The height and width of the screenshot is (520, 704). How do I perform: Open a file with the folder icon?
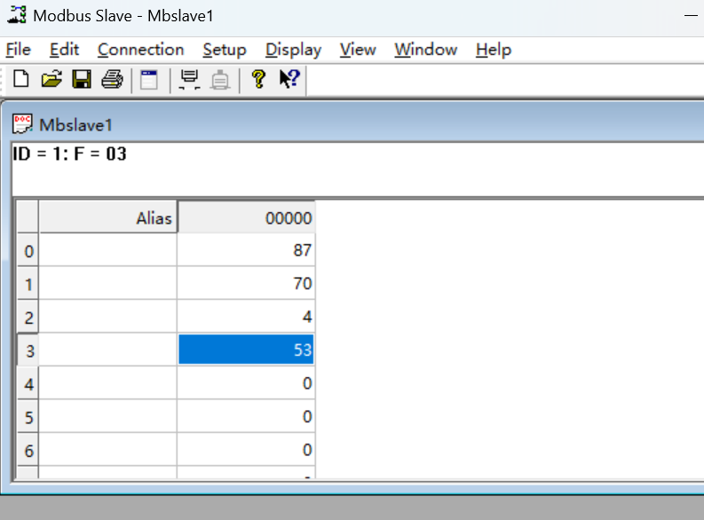51,79
